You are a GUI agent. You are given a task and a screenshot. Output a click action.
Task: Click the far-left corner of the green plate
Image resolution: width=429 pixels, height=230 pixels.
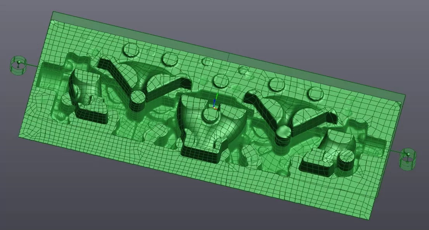click(19, 136)
